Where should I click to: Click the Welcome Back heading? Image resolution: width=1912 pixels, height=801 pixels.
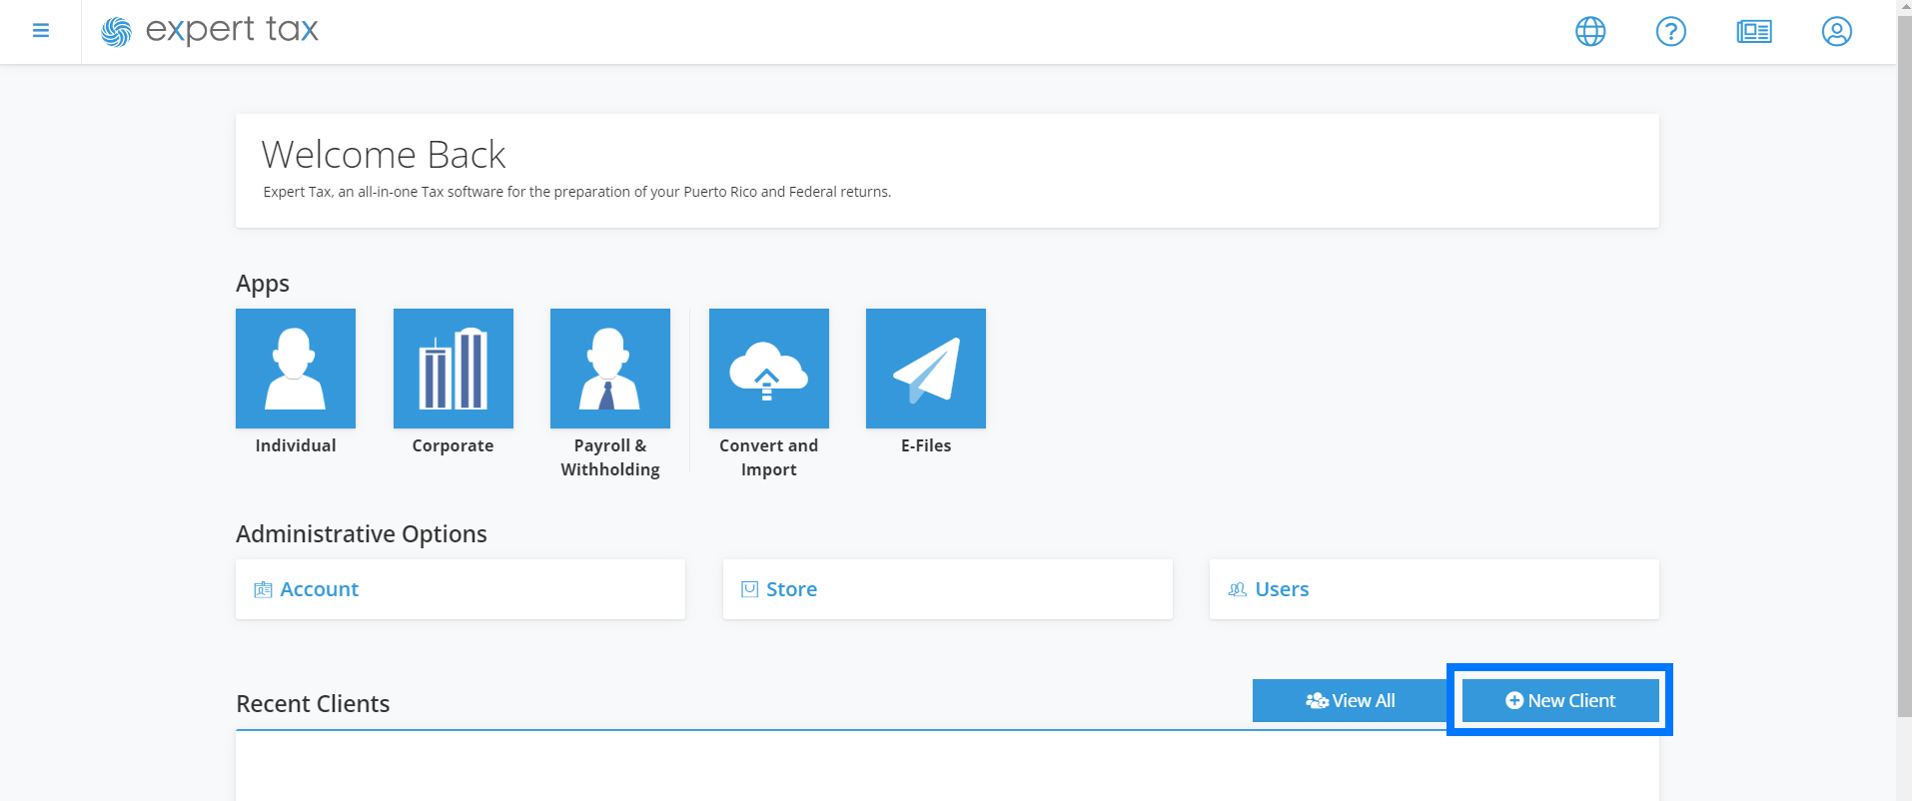coord(384,155)
